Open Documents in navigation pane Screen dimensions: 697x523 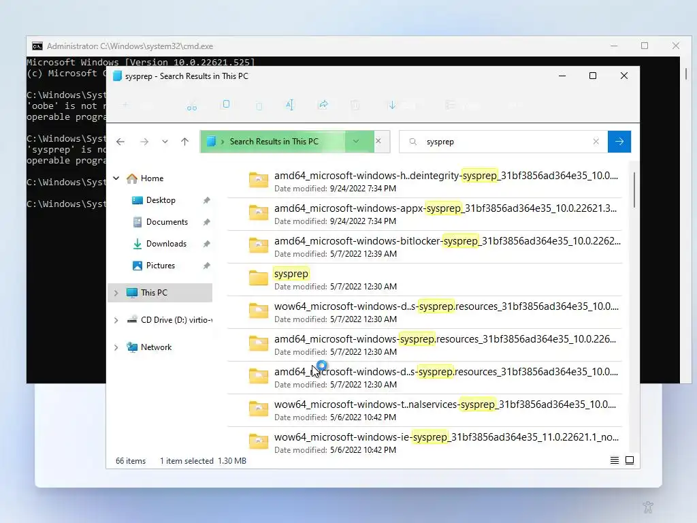coord(167,222)
